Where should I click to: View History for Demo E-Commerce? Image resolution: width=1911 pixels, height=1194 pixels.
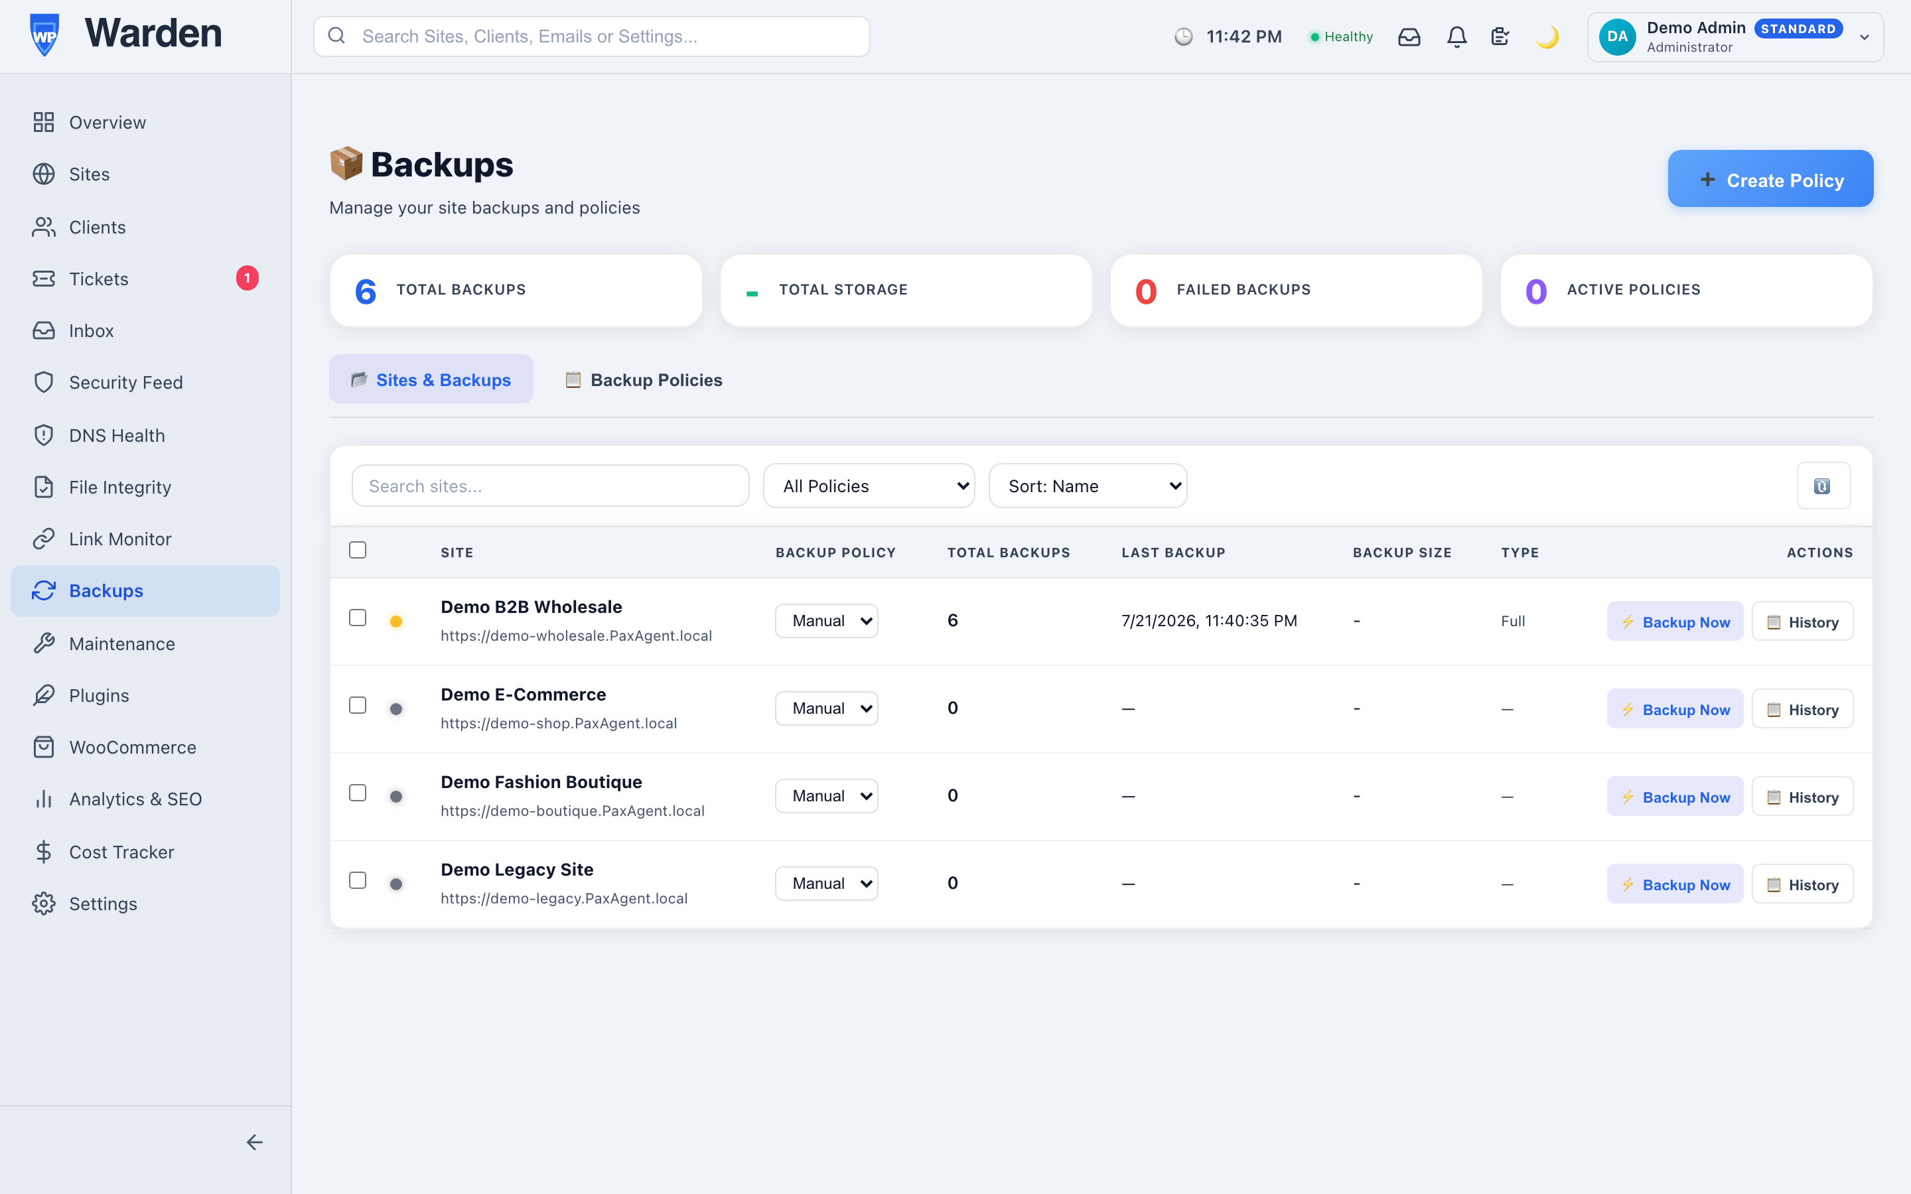tap(1802, 709)
